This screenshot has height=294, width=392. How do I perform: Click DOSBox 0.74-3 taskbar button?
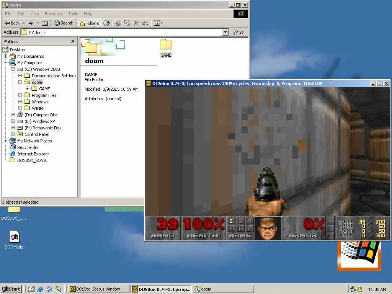[162, 289]
